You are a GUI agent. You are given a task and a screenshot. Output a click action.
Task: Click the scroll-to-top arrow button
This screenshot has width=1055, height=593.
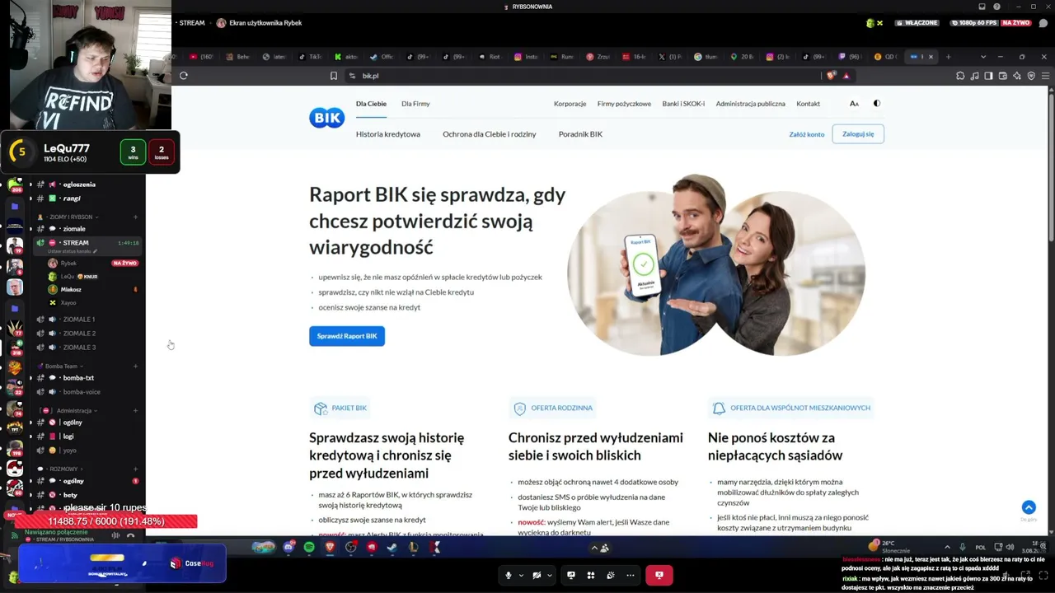1029,507
